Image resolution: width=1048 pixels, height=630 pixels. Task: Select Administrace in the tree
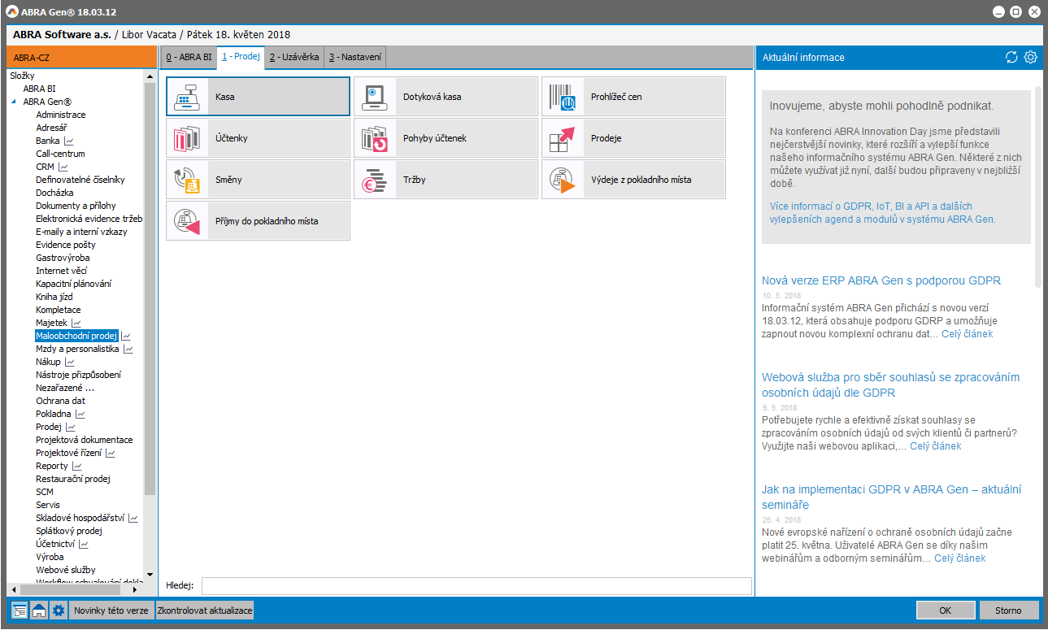click(x=61, y=115)
